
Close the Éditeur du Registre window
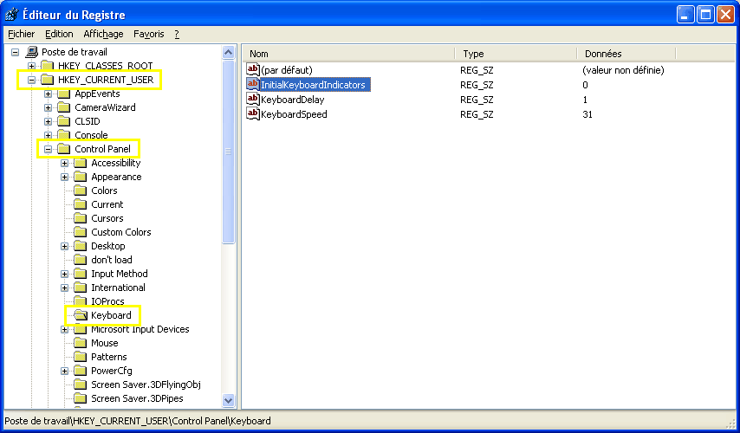pyautogui.click(x=725, y=15)
